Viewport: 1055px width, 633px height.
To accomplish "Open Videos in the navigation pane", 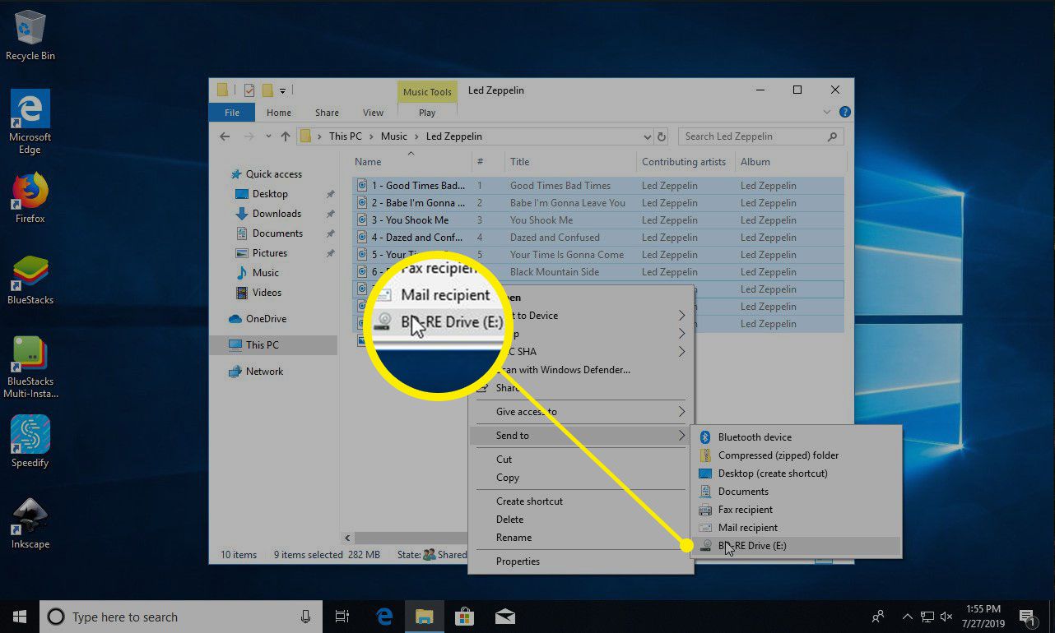I will (x=267, y=293).
